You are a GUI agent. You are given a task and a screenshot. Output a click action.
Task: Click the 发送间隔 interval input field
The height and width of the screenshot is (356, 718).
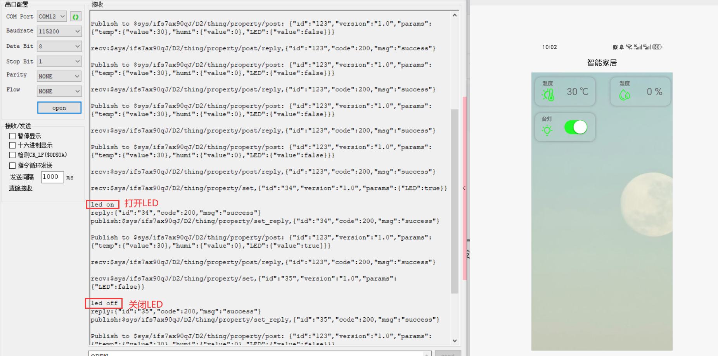(52, 177)
